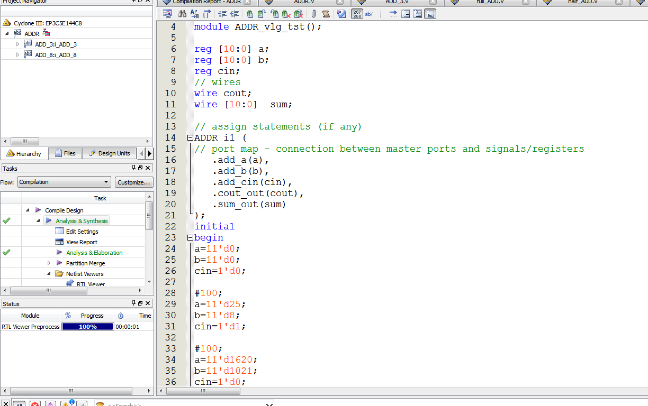This screenshot has width=648, height=406.
Task: Collapse the begin block at line 23
Action: click(190, 238)
